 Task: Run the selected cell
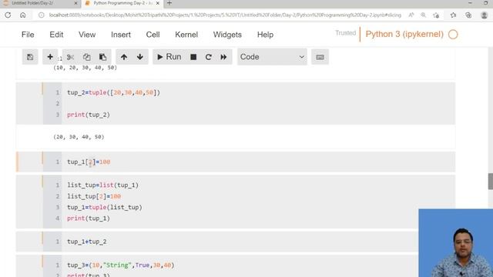[x=169, y=57]
